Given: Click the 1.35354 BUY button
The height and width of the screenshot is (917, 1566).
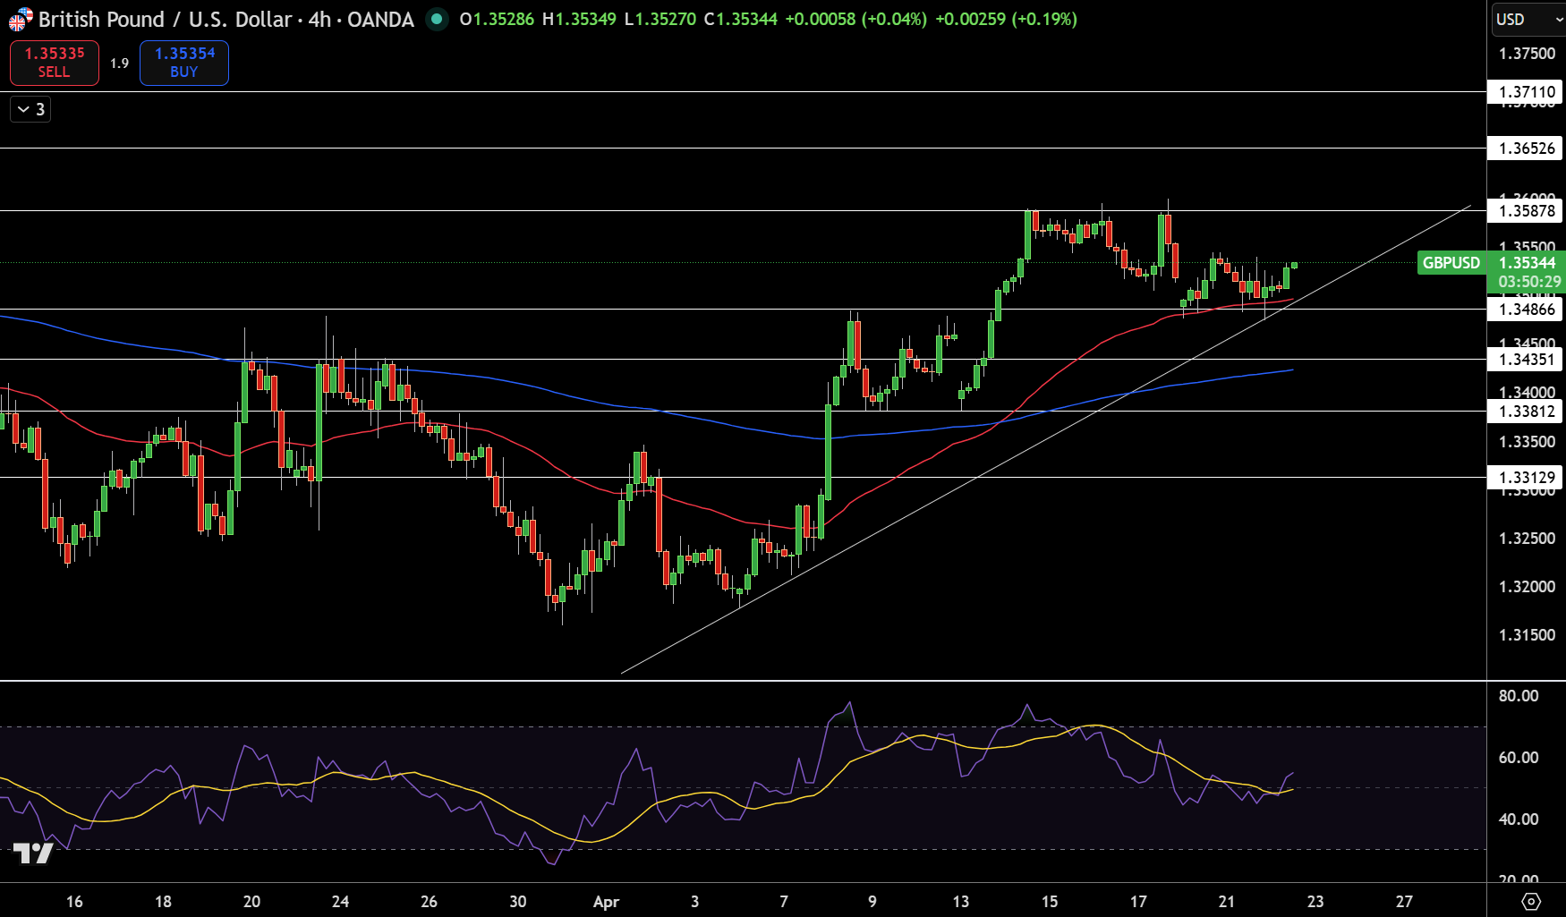Looking at the screenshot, I should tap(184, 63).
